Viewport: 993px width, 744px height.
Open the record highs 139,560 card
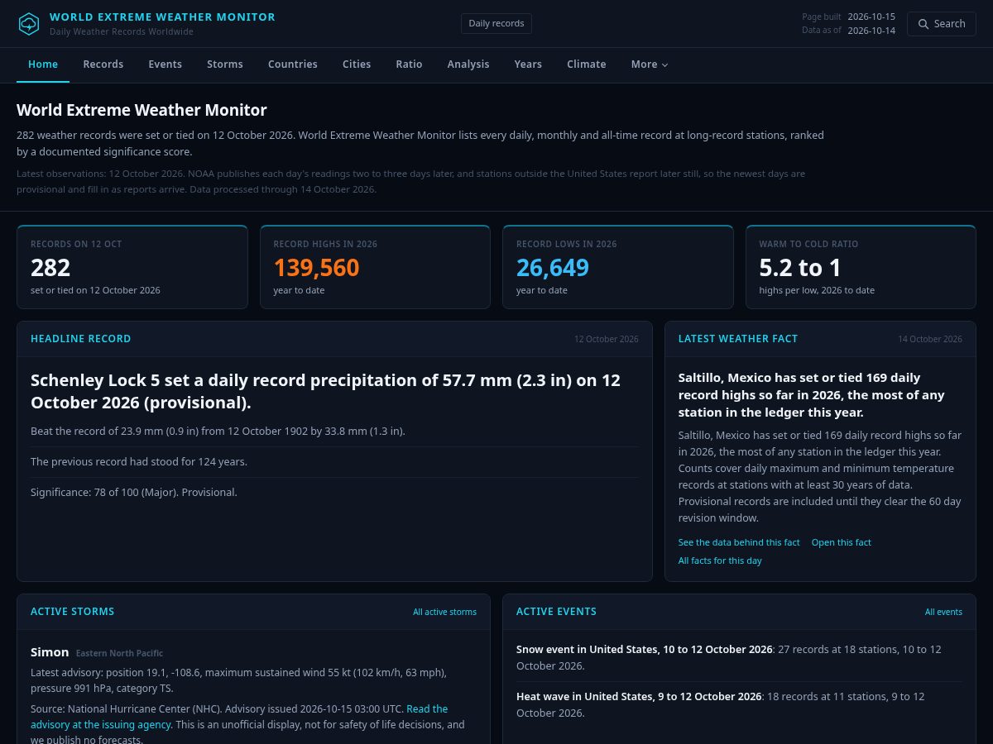click(x=375, y=267)
